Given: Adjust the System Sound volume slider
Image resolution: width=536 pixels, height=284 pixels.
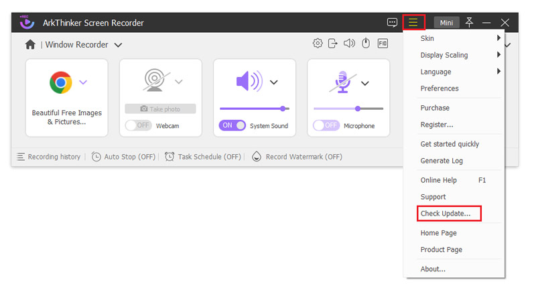Looking at the screenshot, I should pyautogui.click(x=255, y=109).
